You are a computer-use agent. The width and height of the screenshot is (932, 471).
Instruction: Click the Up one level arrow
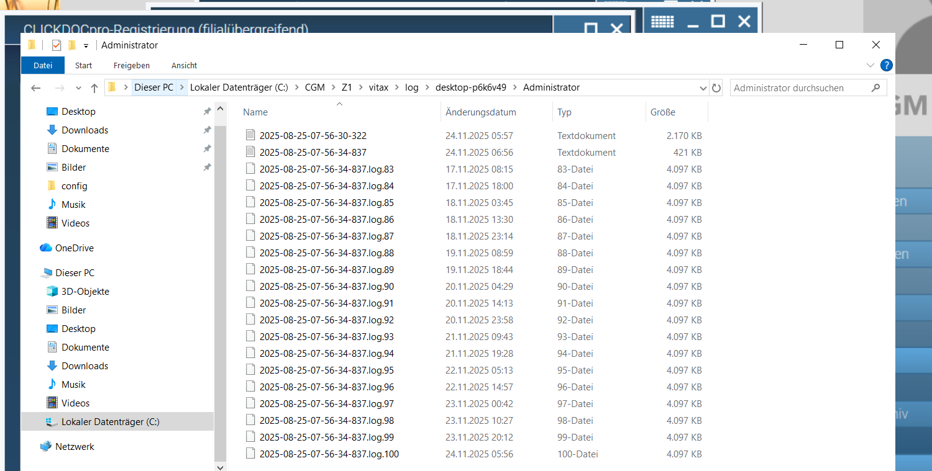94,88
